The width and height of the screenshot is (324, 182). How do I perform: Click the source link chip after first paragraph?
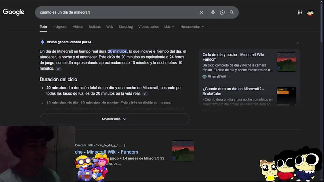[x=58, y=69]
